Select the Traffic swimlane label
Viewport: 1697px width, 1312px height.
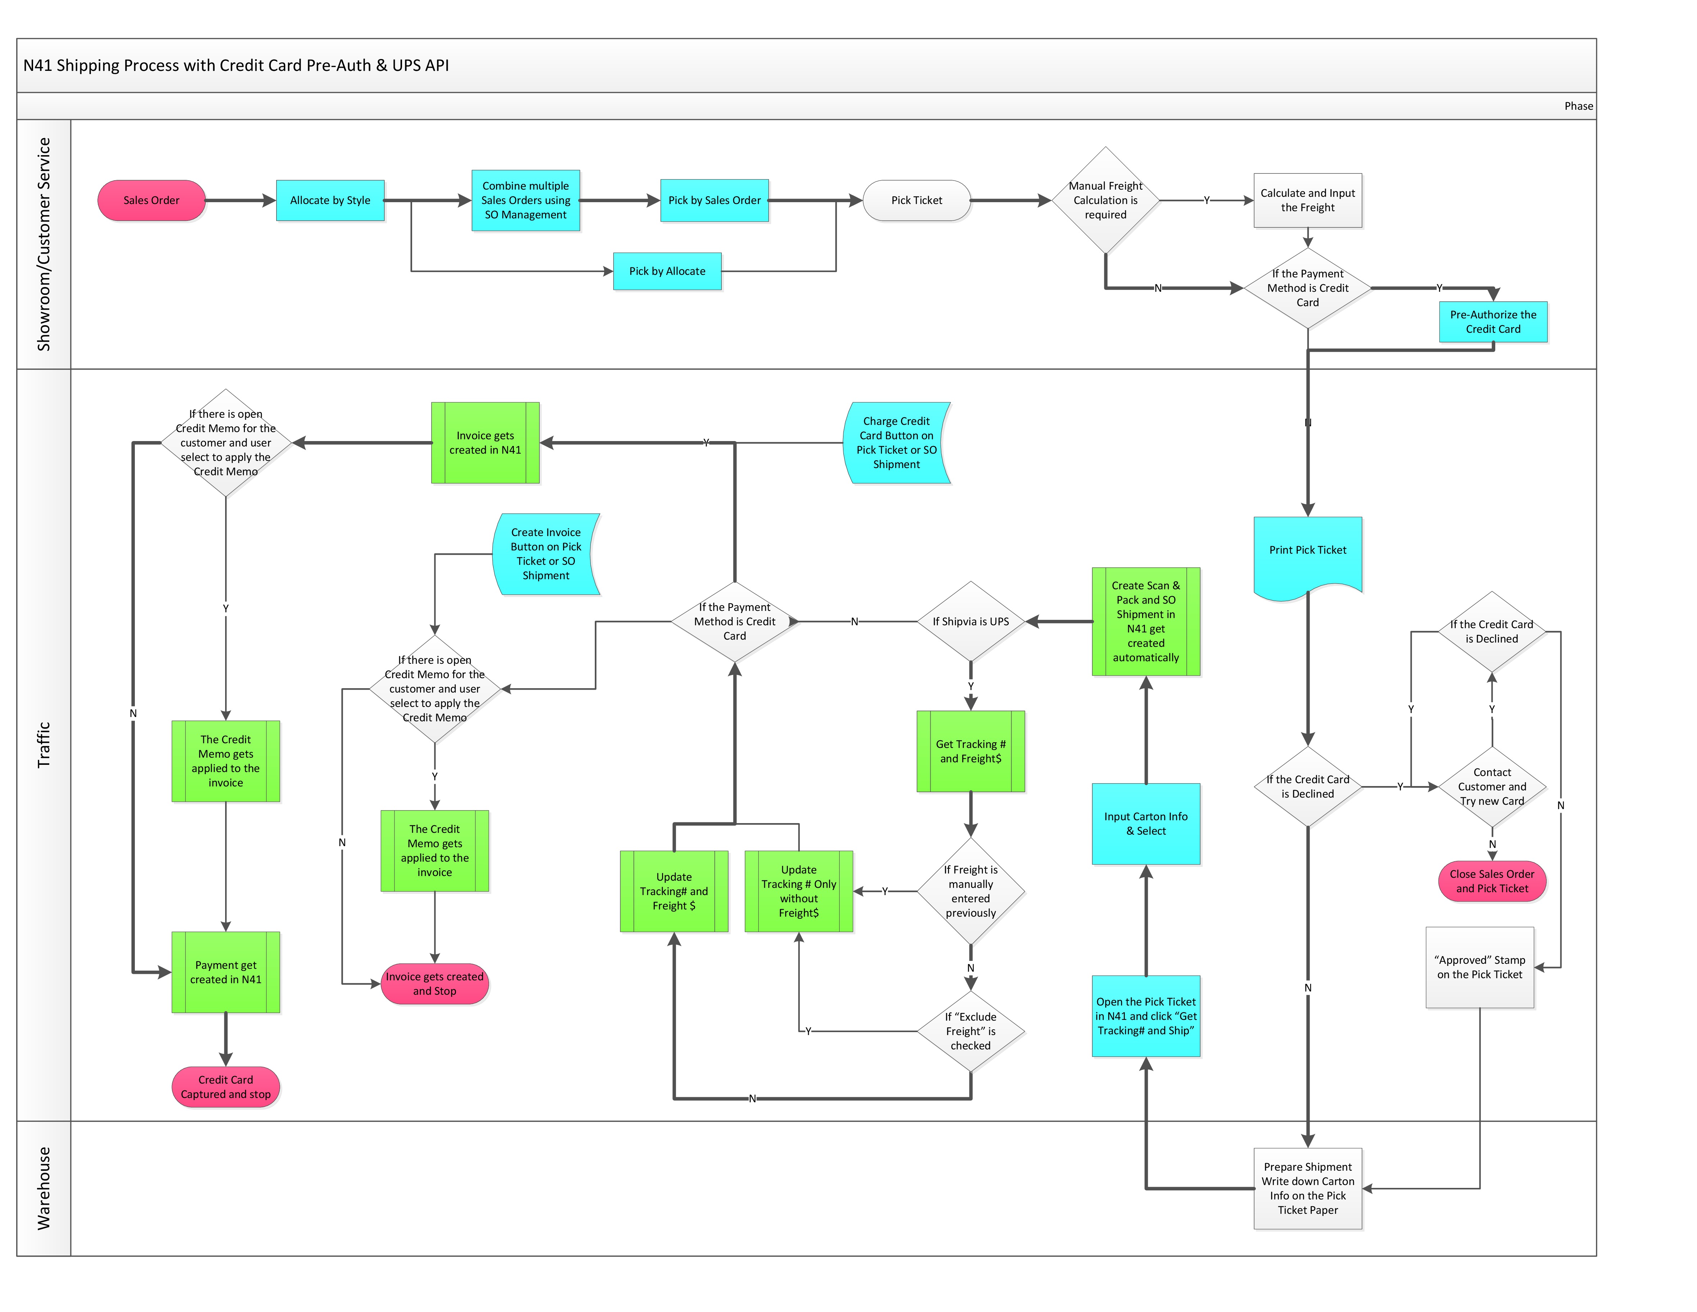click(44, 745)
